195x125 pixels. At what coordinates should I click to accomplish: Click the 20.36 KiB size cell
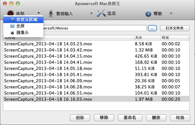(145, 81)
